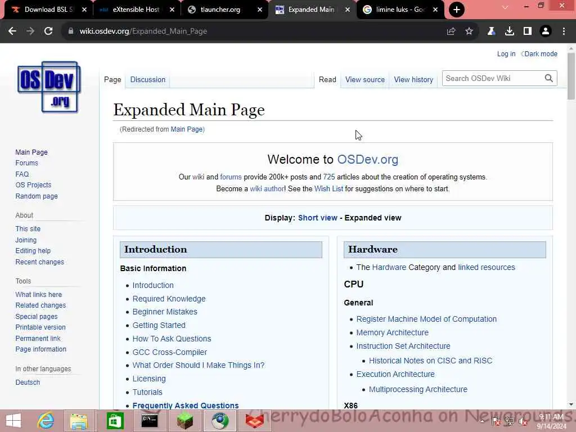The image size is (576, 432).
Task: Open the Special pages link
Action: pyautogui.click(x=37, y=316)
